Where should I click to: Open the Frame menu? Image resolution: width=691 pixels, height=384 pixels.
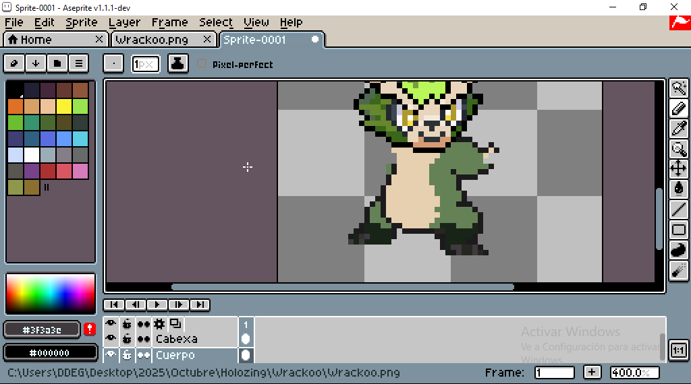[169, 22]
